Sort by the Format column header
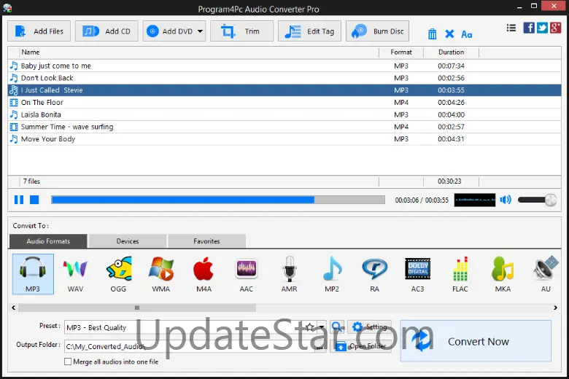Image resolution: width=569 pixels, height=379 pixels. (x=401, y=52)
